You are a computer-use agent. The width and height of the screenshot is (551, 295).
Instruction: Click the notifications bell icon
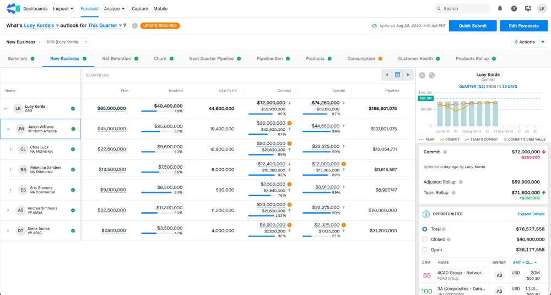click(500, 9)
